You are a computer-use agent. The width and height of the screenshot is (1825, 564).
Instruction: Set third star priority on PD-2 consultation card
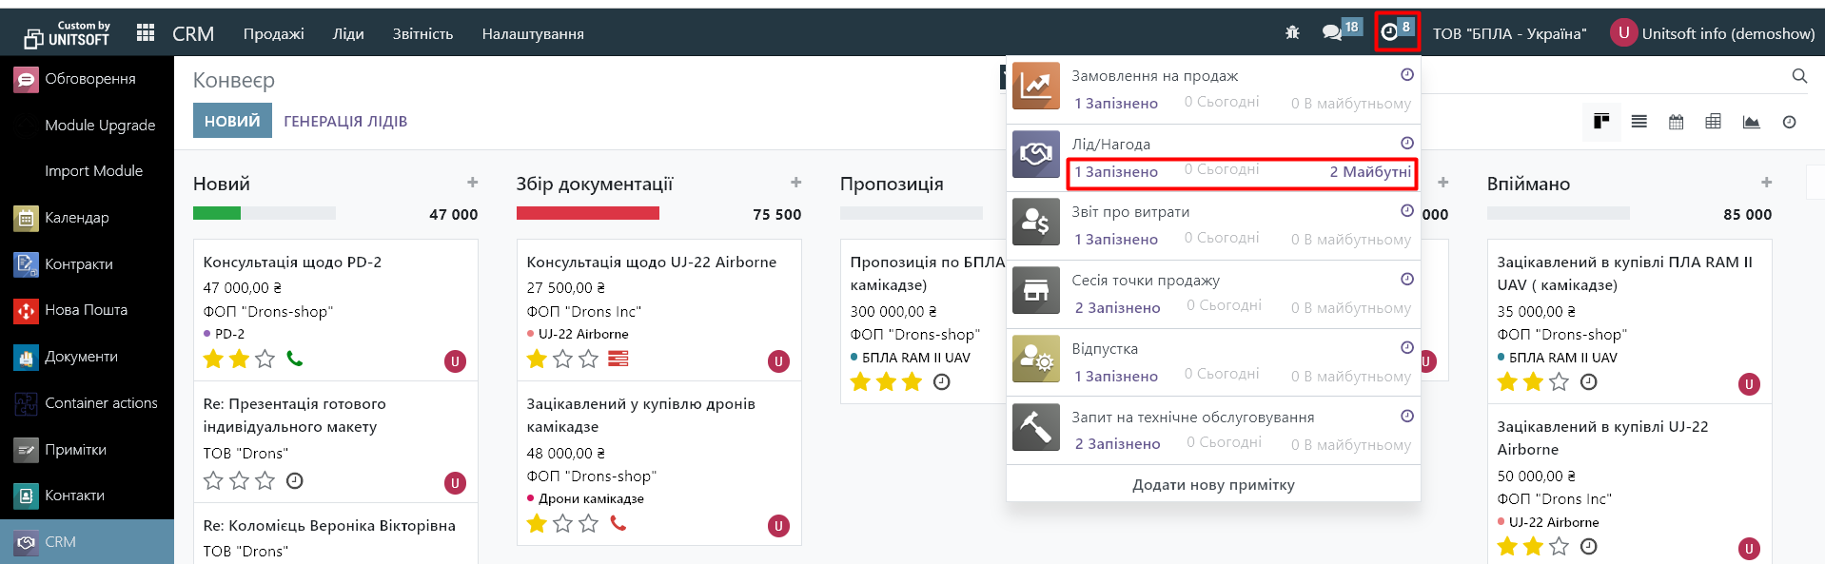pyautogui.click(x=265, y=360)
